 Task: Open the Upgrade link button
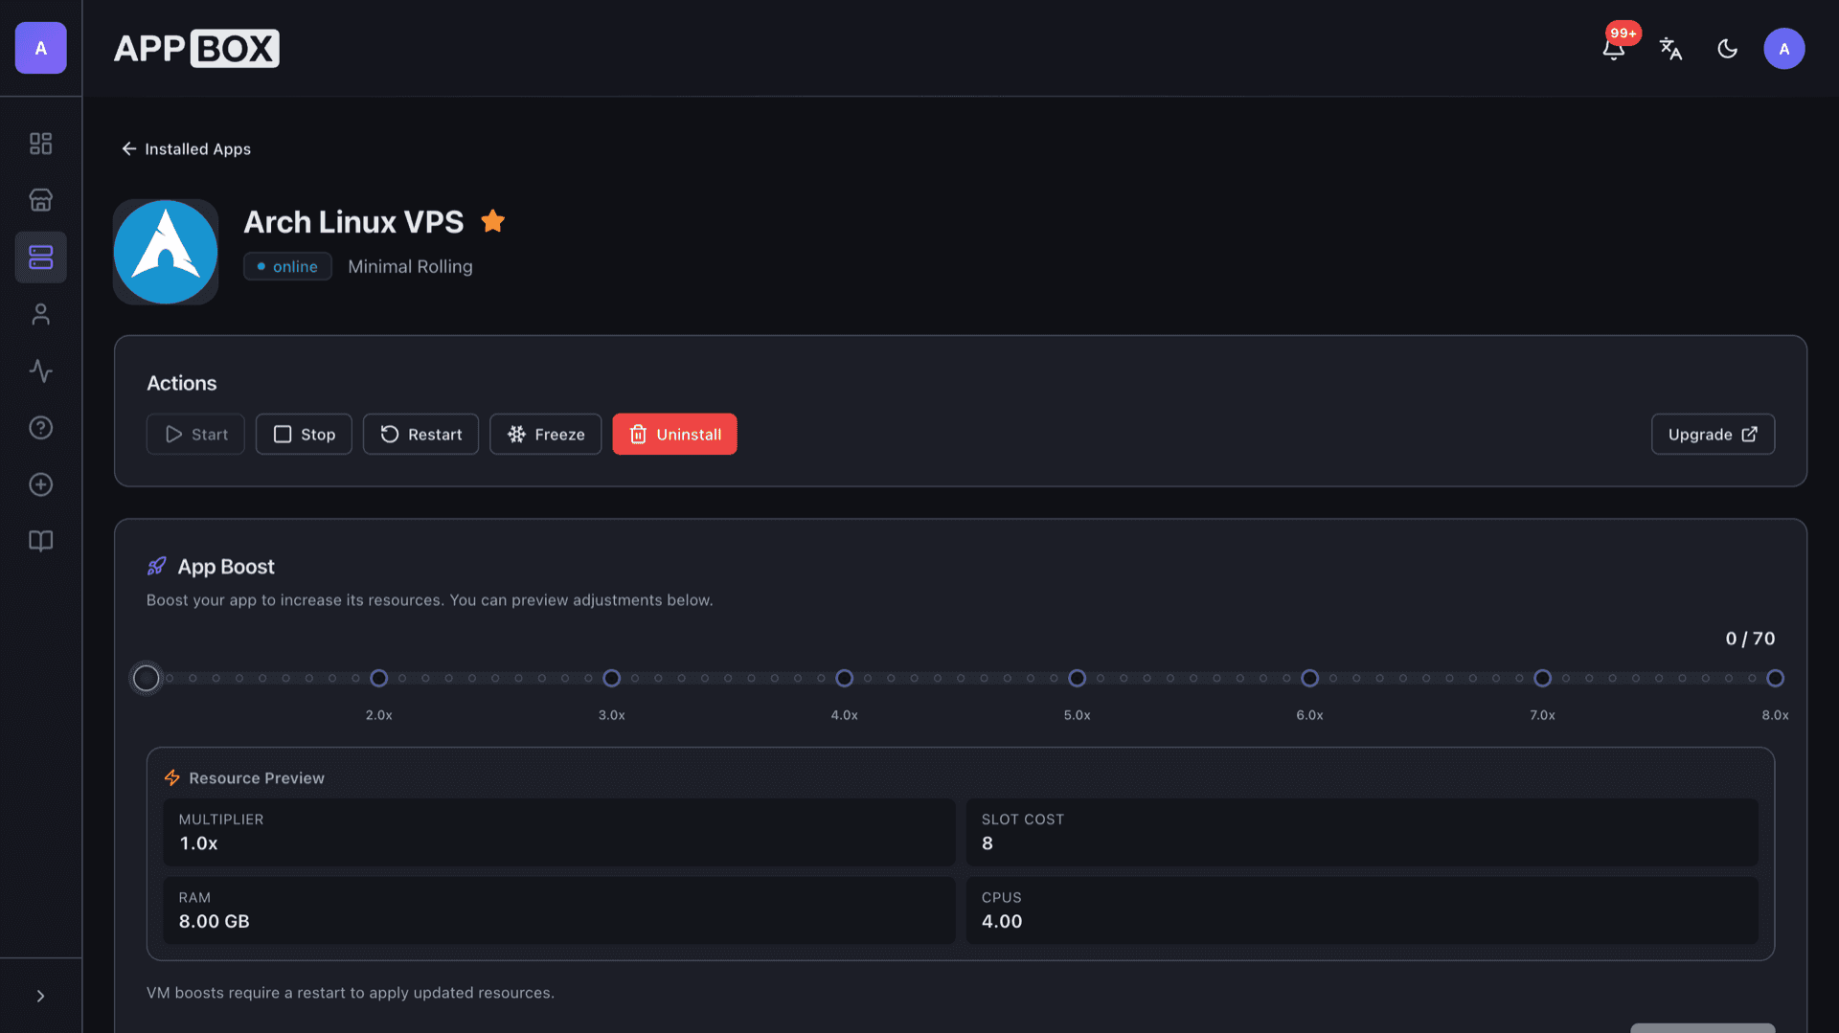point(1713,434)
